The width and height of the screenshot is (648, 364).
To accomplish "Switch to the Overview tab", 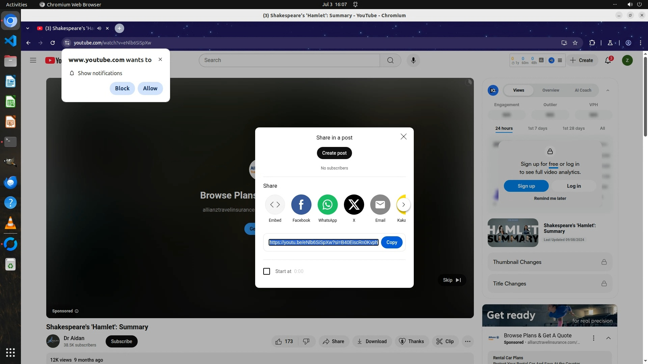I will (550, 90).
